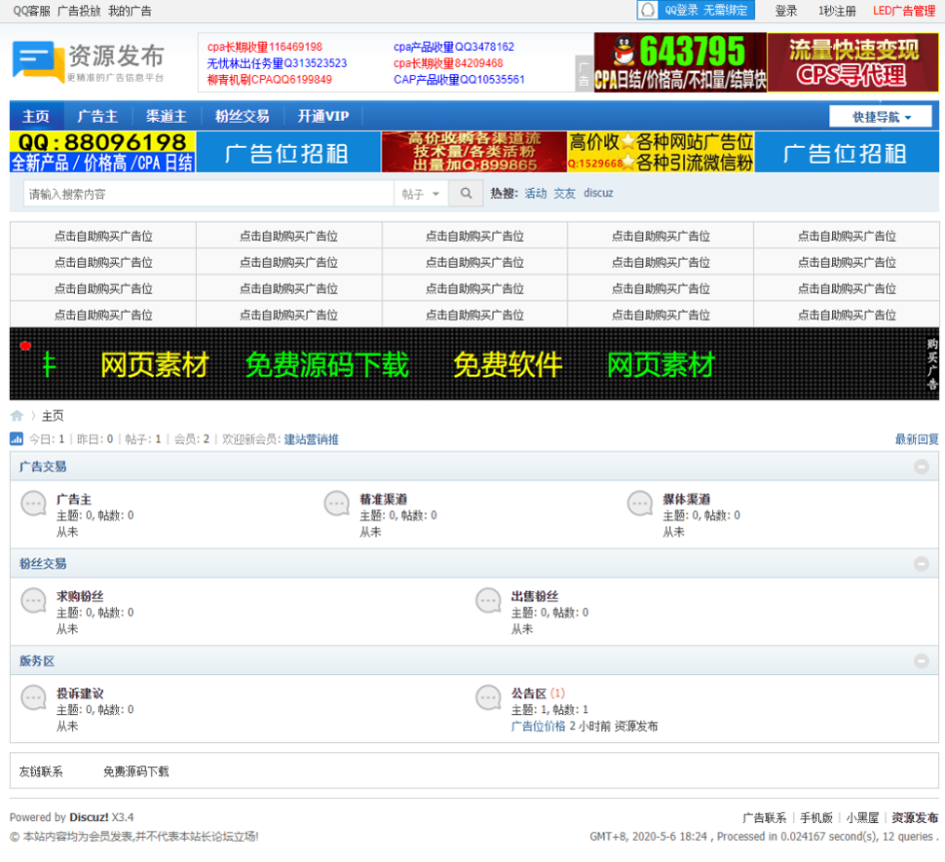945x862 pixels.
Task: Open the 帖子 search type dropdown
Action: point(421,194)
